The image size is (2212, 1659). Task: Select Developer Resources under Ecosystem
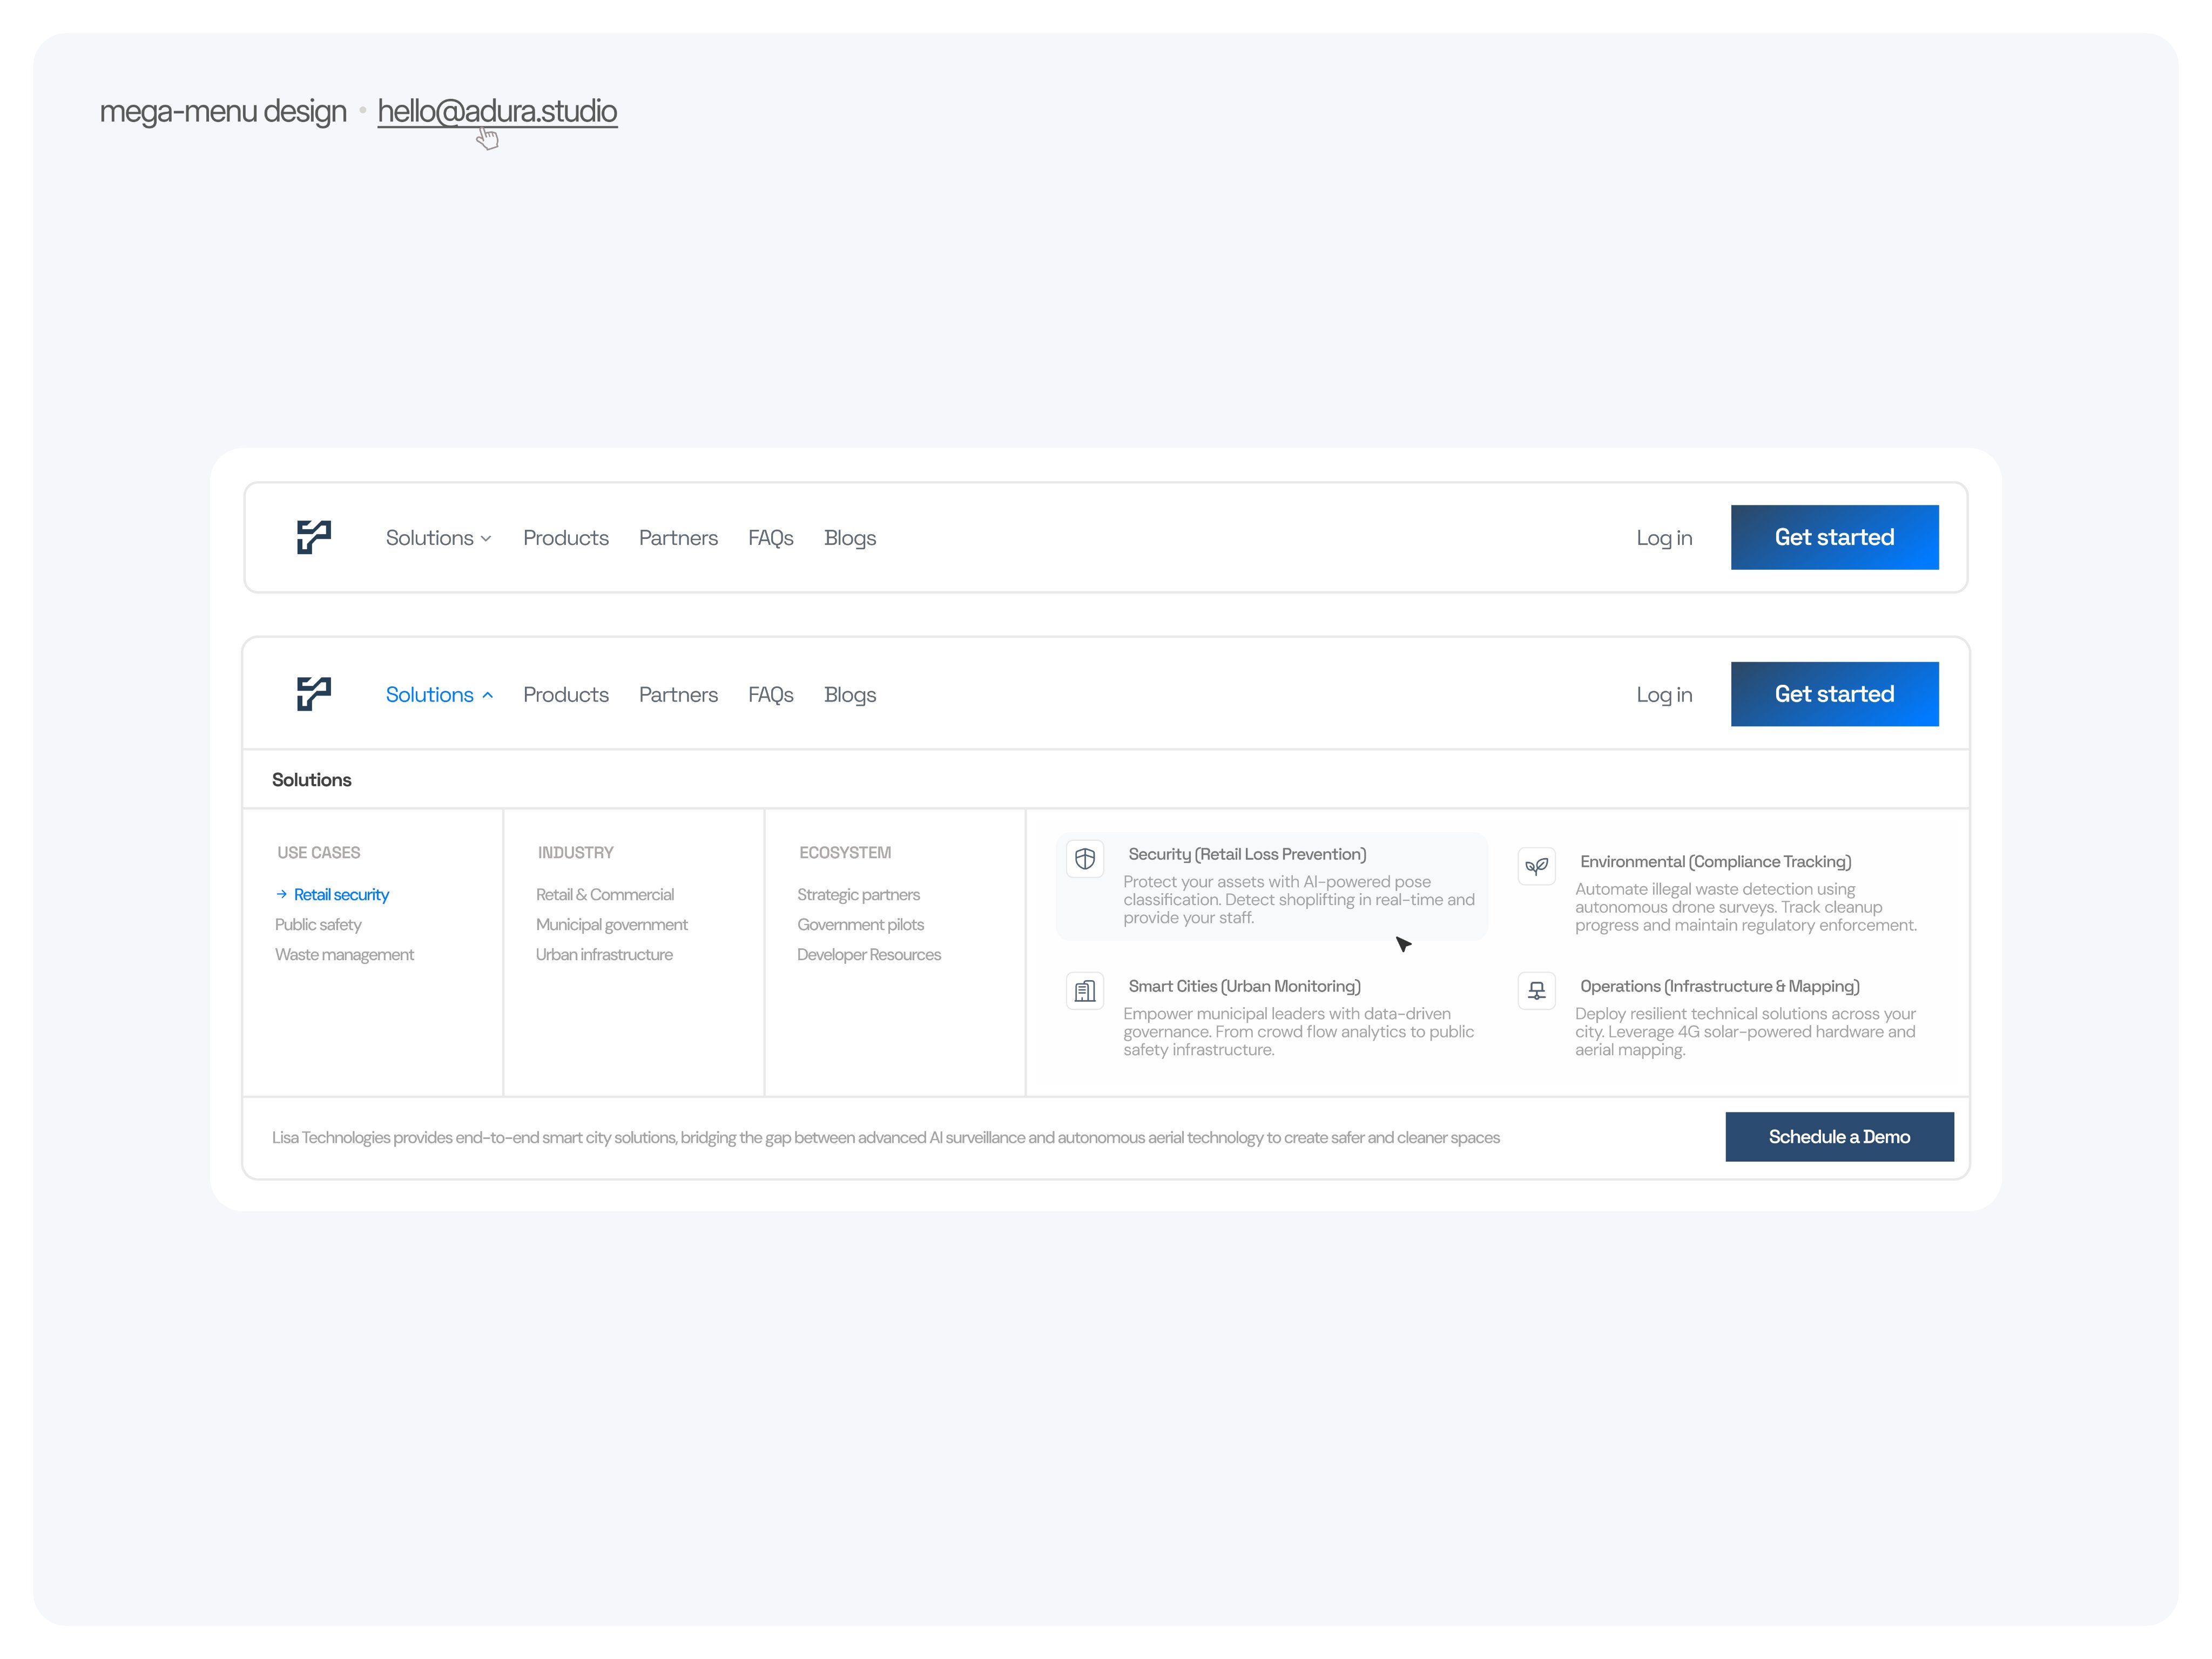(x=868, y=955)
